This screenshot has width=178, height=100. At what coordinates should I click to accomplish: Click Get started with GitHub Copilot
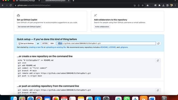coord(29,27)
